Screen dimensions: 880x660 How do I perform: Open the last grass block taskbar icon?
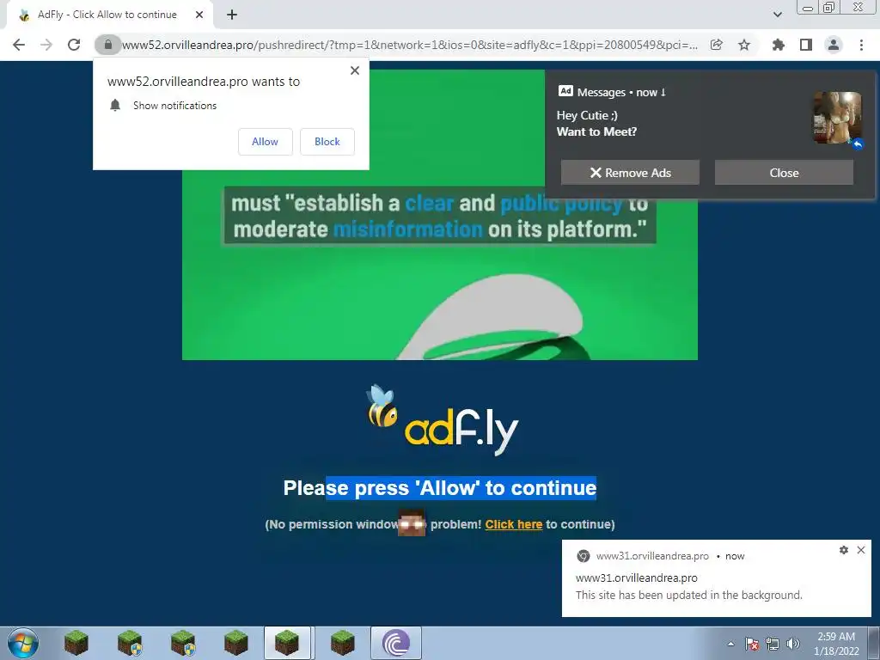pyautogui.click(x=342, y=643)
